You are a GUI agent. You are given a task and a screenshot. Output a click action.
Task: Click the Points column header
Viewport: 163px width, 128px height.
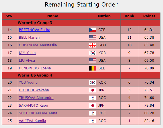point(149,16)
